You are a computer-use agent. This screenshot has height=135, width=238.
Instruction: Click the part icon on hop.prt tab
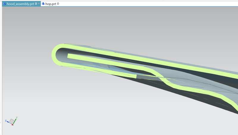pyautogui.click(x=43, y=4)
